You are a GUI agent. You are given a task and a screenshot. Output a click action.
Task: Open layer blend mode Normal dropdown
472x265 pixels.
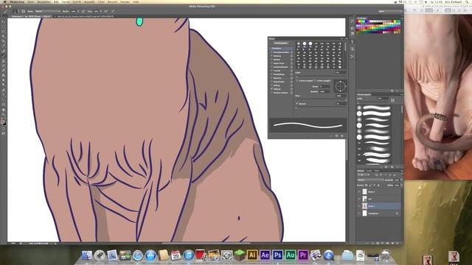[370, 180]
